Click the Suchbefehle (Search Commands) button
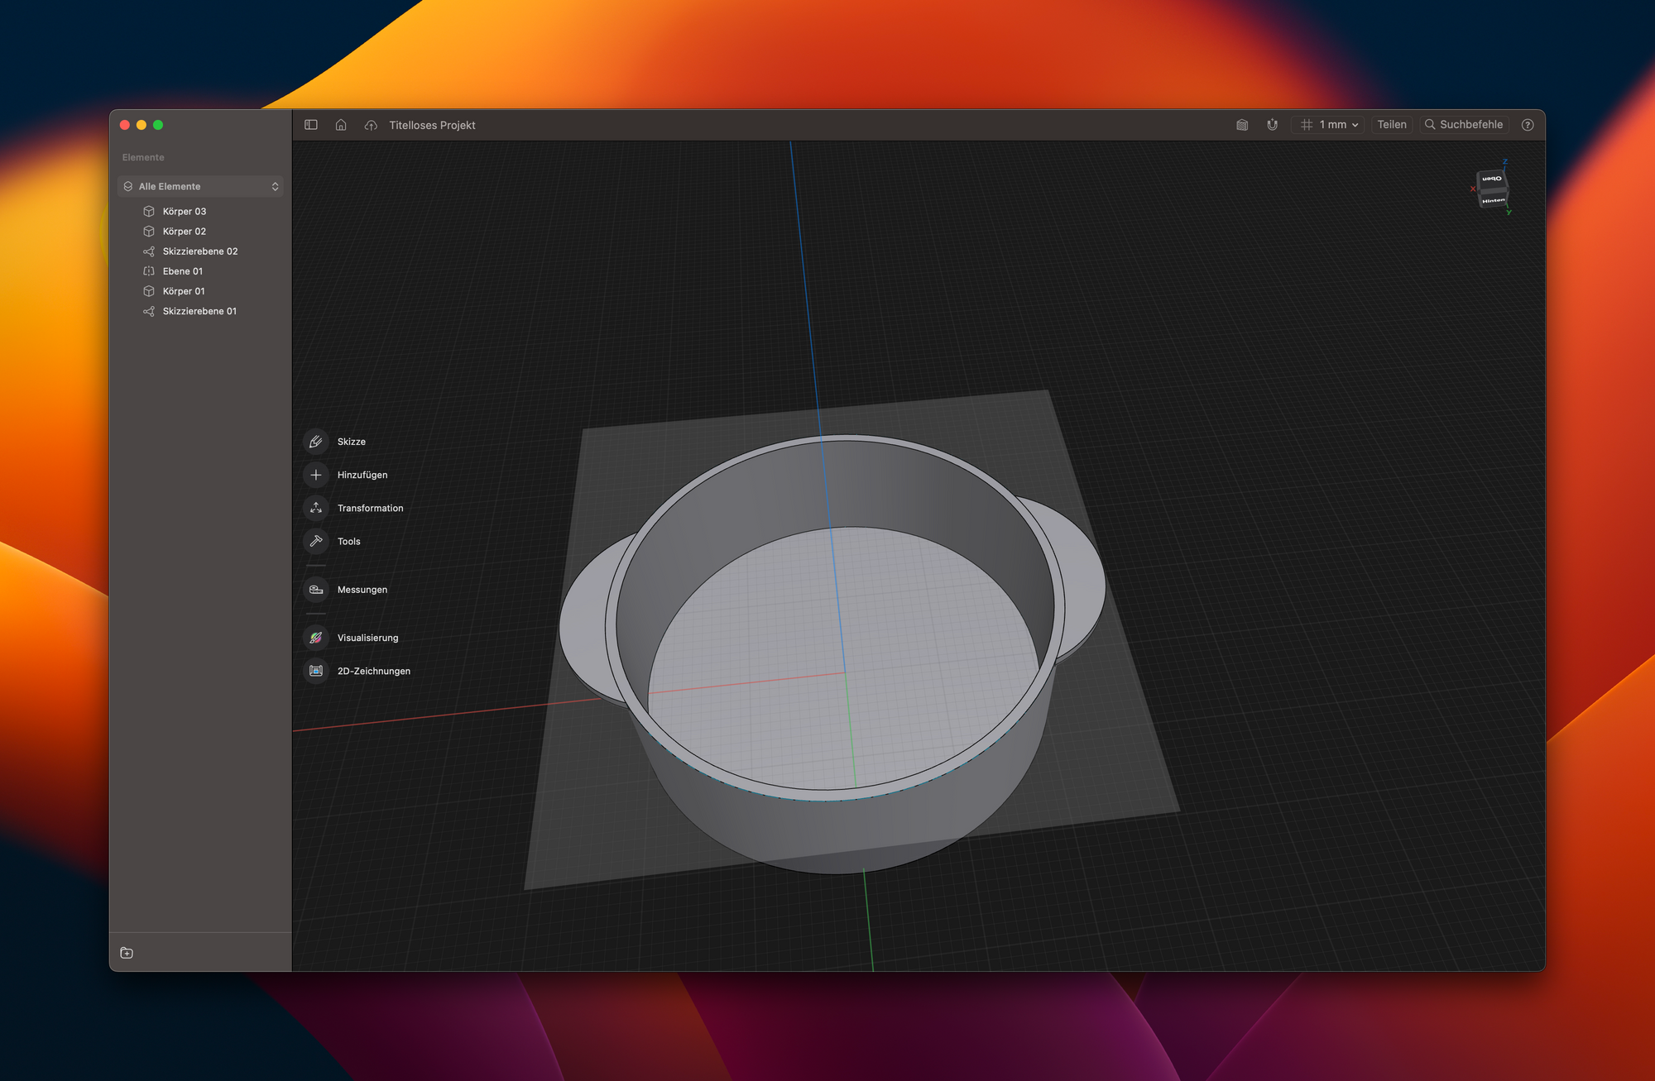The image size is (1655, 1081). pyautogui.click(x=1465, y=124)
